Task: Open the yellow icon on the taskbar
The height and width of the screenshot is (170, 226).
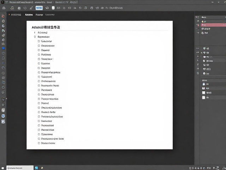Action: (42, 168)
